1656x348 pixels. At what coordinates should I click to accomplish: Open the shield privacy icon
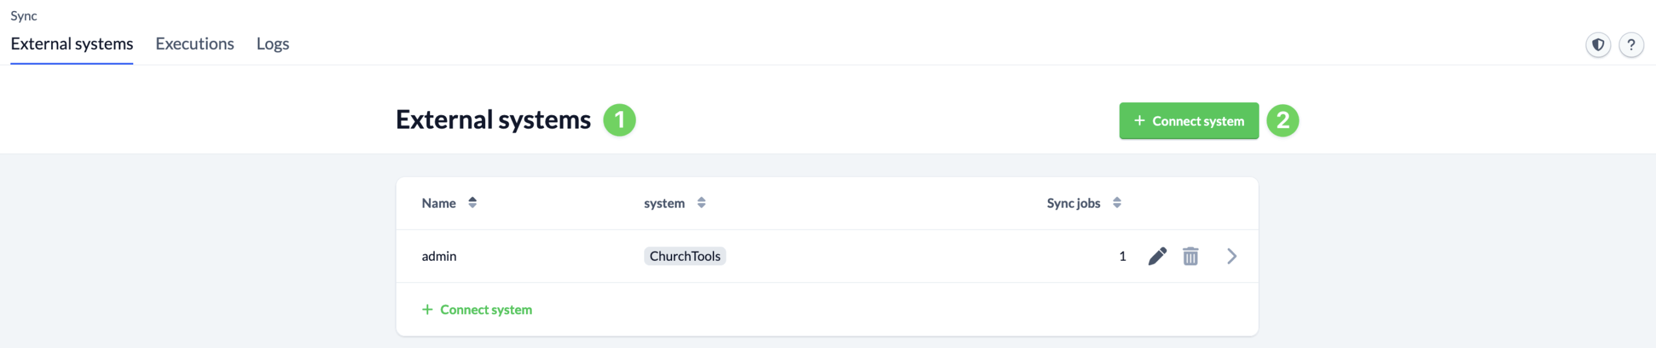point(1598,45)
